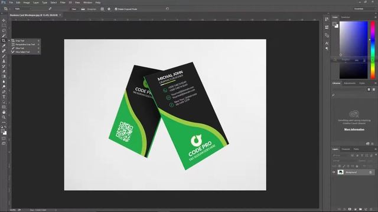
Task: Click Background layer thumbnail
Action: [341, 172]
